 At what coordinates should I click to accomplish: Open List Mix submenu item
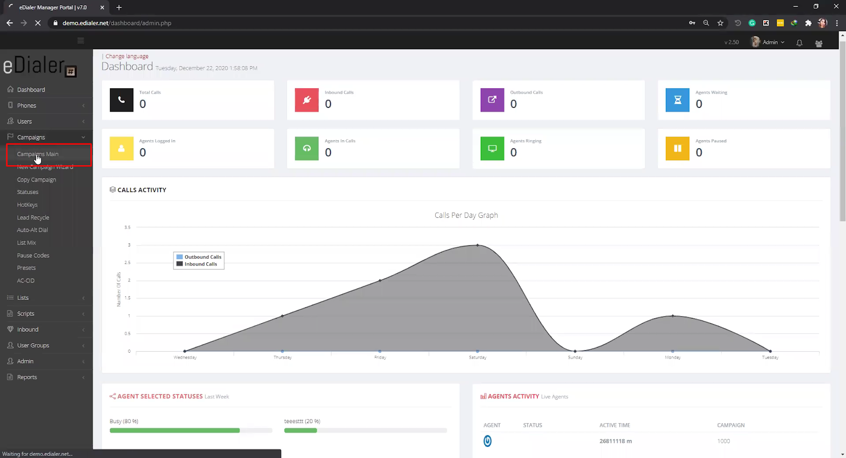click(26, 243)
